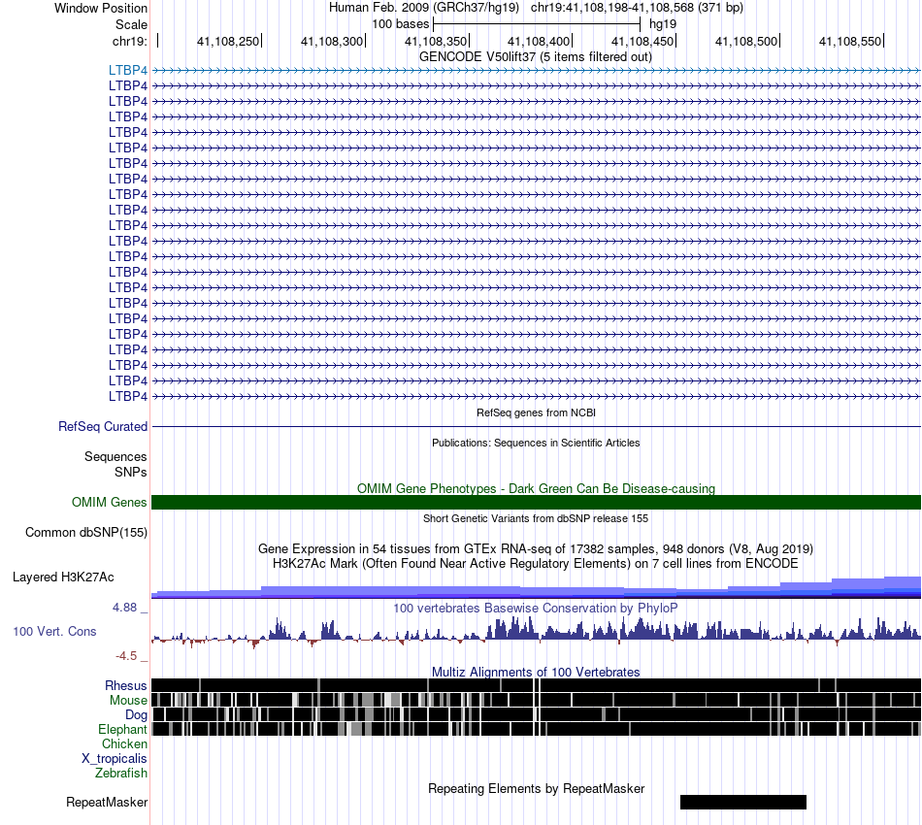Screen dimensions: 922x825
Task: Click the 100 bases scale bar
Action: pos(537,24)
